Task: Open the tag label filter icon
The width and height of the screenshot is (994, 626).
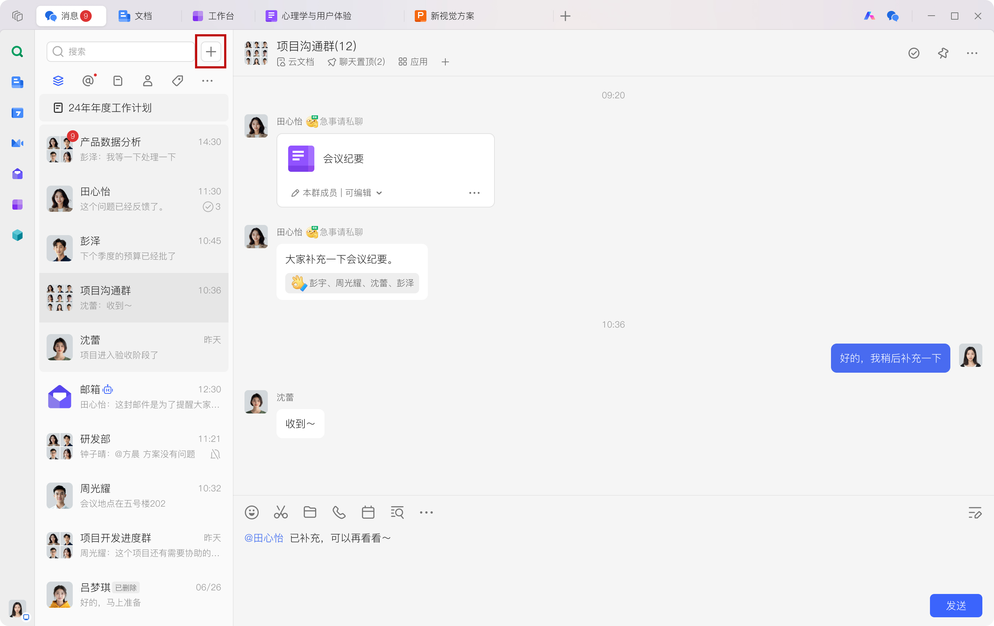Action: point(178,81)
